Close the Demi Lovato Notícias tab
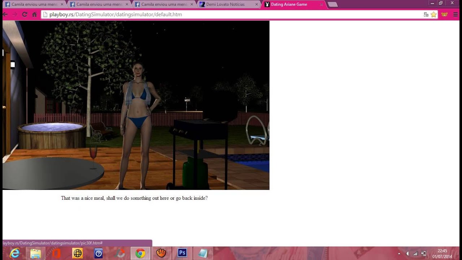 click(x=257, y=5)
